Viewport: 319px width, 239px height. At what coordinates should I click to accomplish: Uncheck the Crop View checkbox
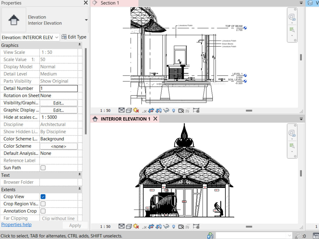coord(43,197)
